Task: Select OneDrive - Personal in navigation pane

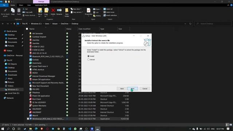Action: pyautogui.click(x=15, y=56)
